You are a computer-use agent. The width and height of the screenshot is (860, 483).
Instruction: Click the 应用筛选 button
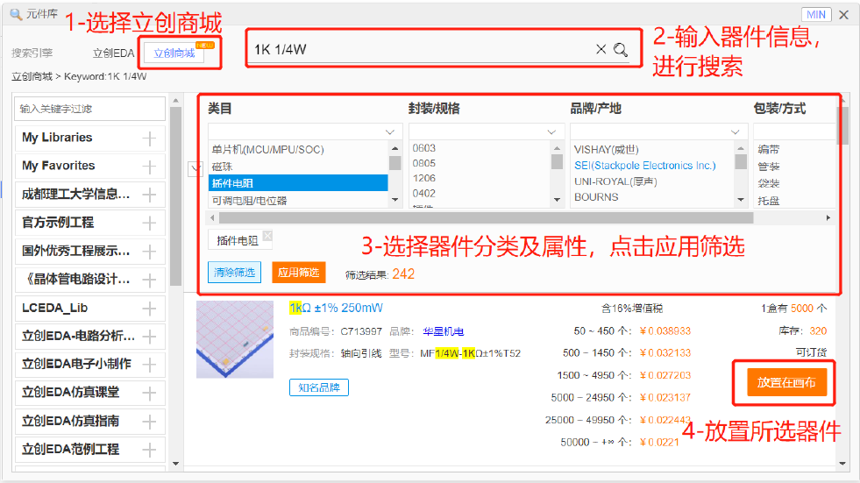pyautogui.click(x=298, y=273)
